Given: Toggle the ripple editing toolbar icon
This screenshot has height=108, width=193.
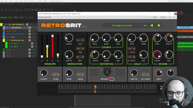Looking at the screenshot, I should pyautogui.click(x=36, y=10).
